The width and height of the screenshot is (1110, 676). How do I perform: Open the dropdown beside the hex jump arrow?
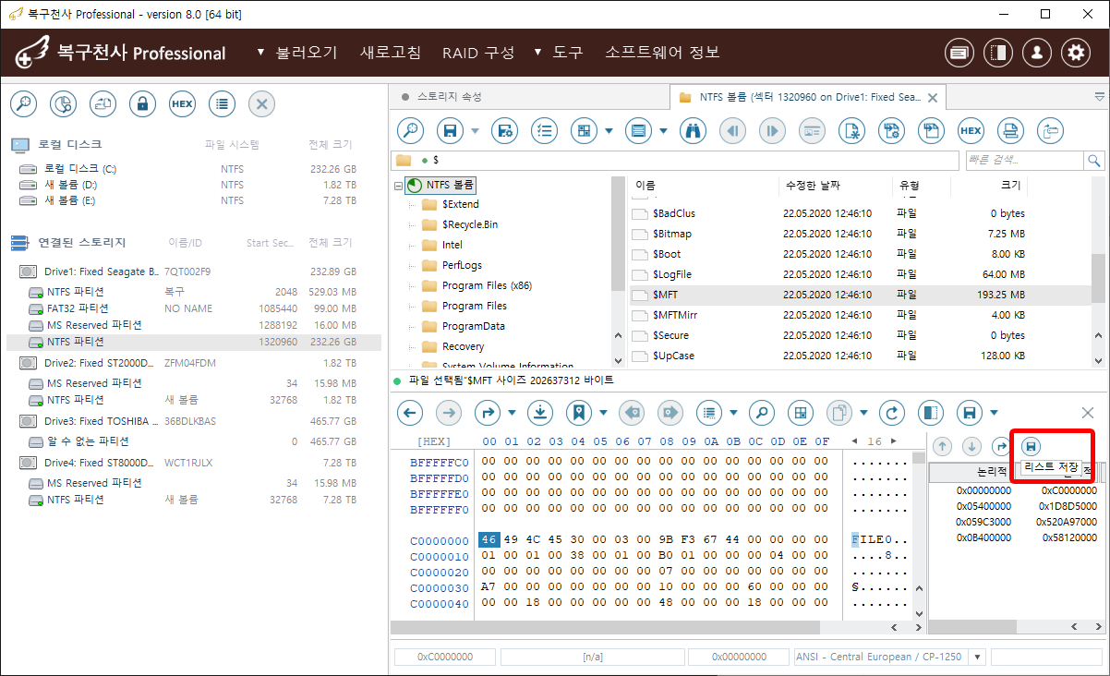pyautogui.click(x=513, y=412)
